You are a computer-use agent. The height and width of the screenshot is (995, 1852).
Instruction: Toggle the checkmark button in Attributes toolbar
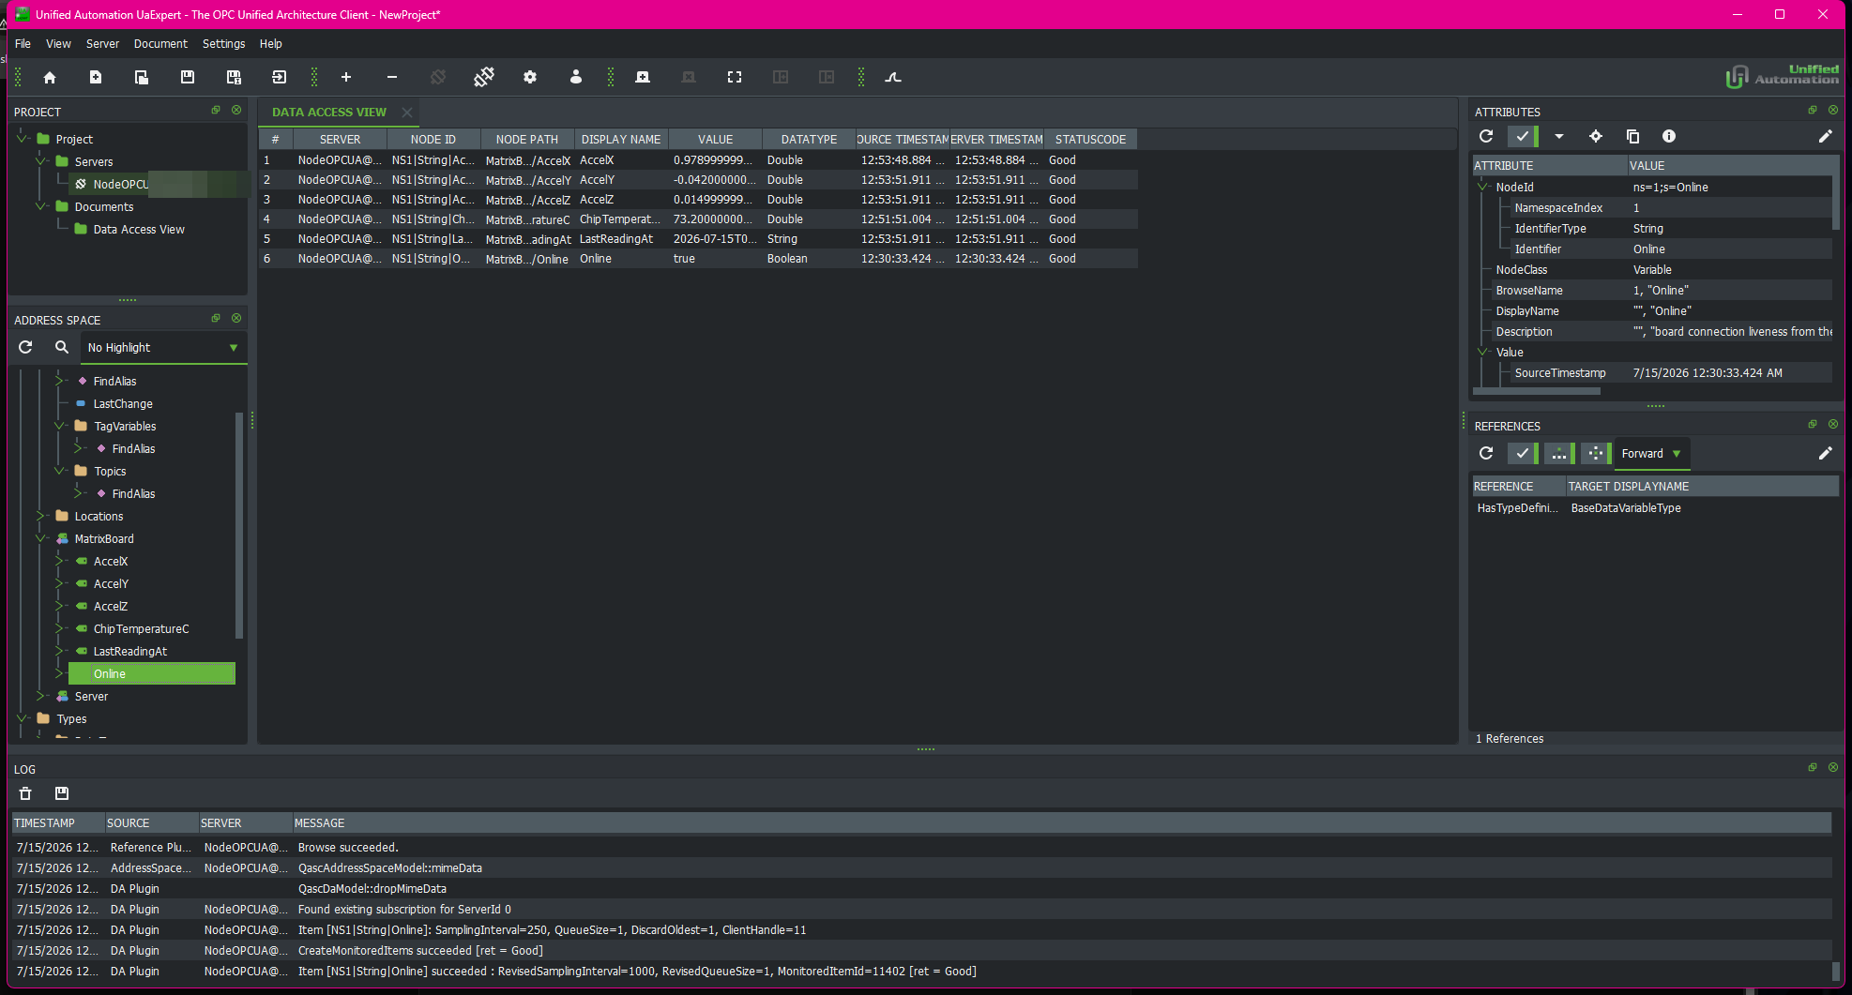tap(1523, 137)
